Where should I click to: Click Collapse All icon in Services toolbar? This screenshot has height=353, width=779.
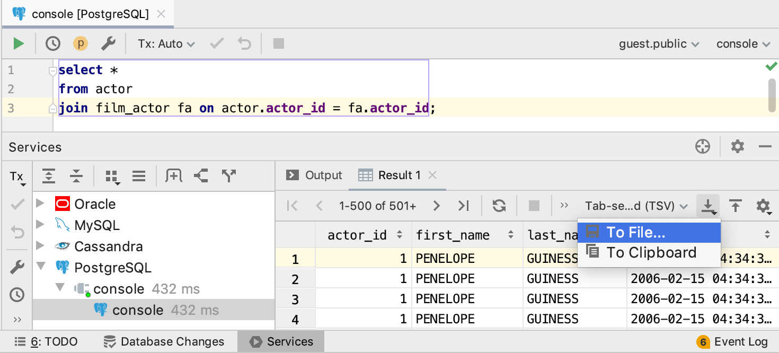point(76,175)
